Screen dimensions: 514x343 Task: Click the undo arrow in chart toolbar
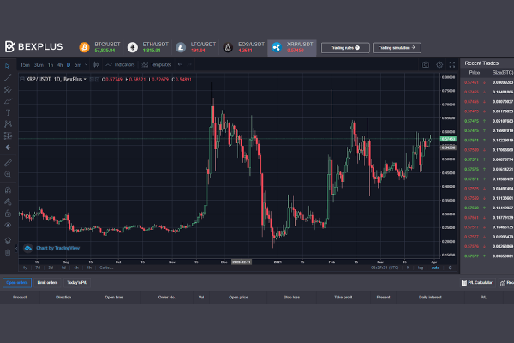click(x=180, y=64)
